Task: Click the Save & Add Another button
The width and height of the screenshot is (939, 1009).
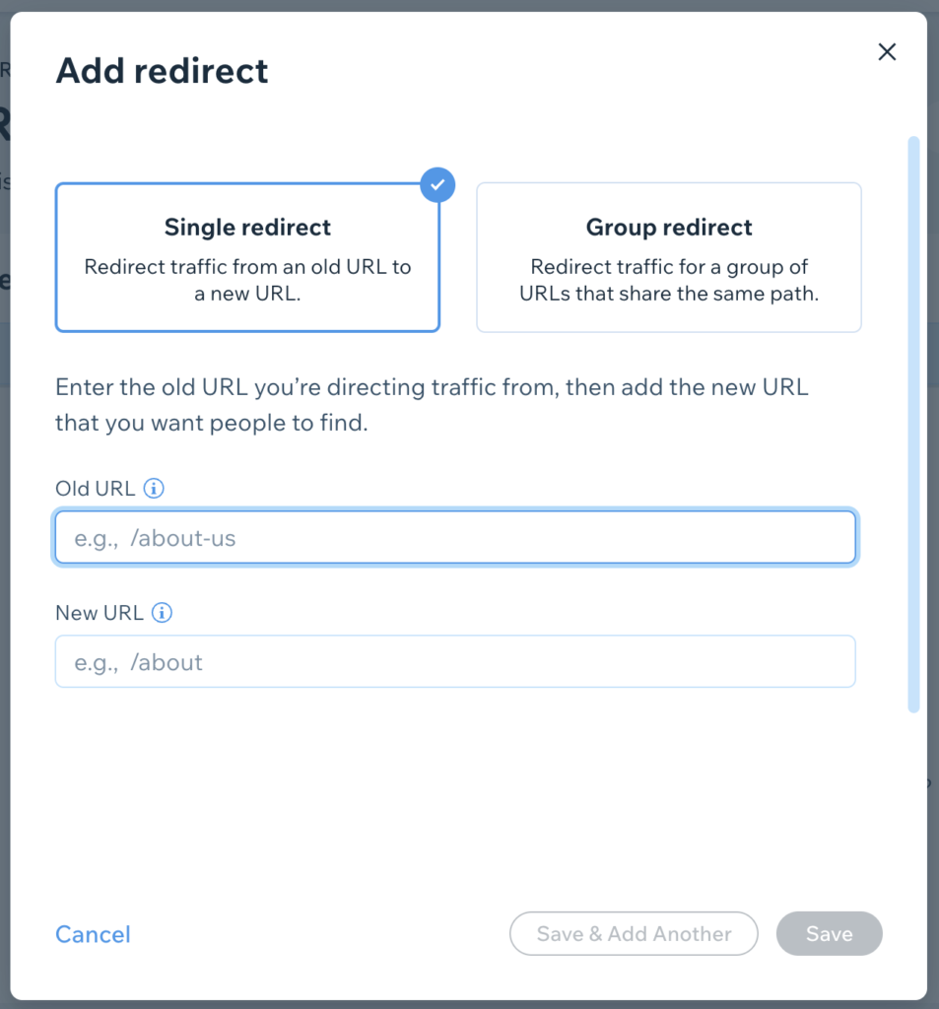Action: click(x=634, y=934)
